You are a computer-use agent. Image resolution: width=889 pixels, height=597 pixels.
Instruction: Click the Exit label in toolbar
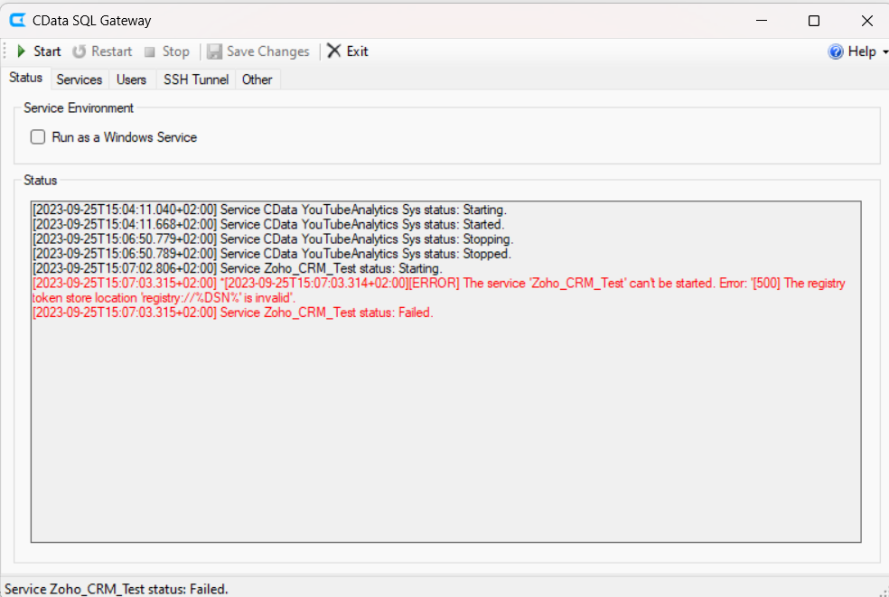pyautogui.click(x=357, y=51)
